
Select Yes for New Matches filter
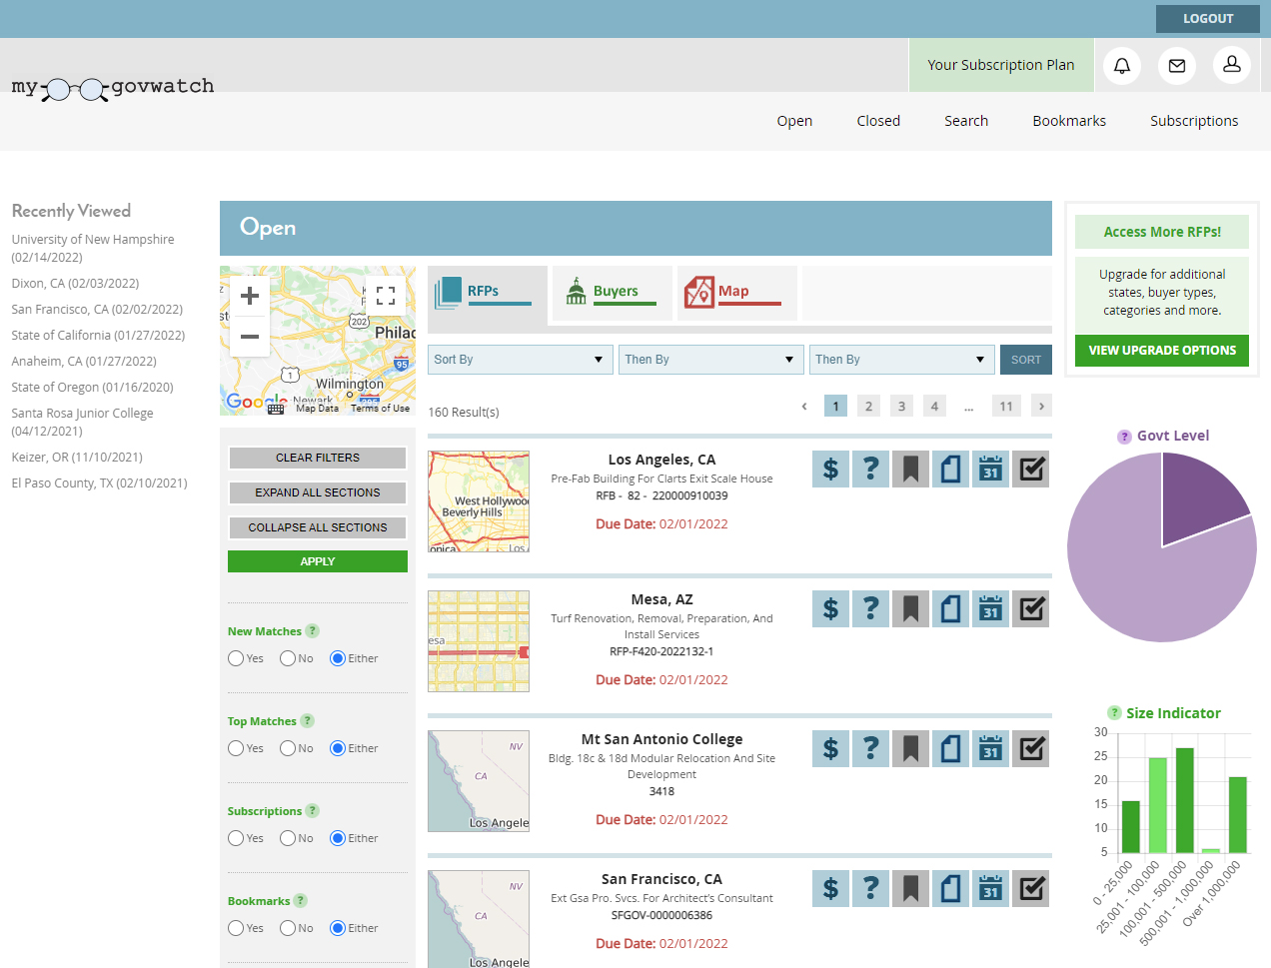236,658
